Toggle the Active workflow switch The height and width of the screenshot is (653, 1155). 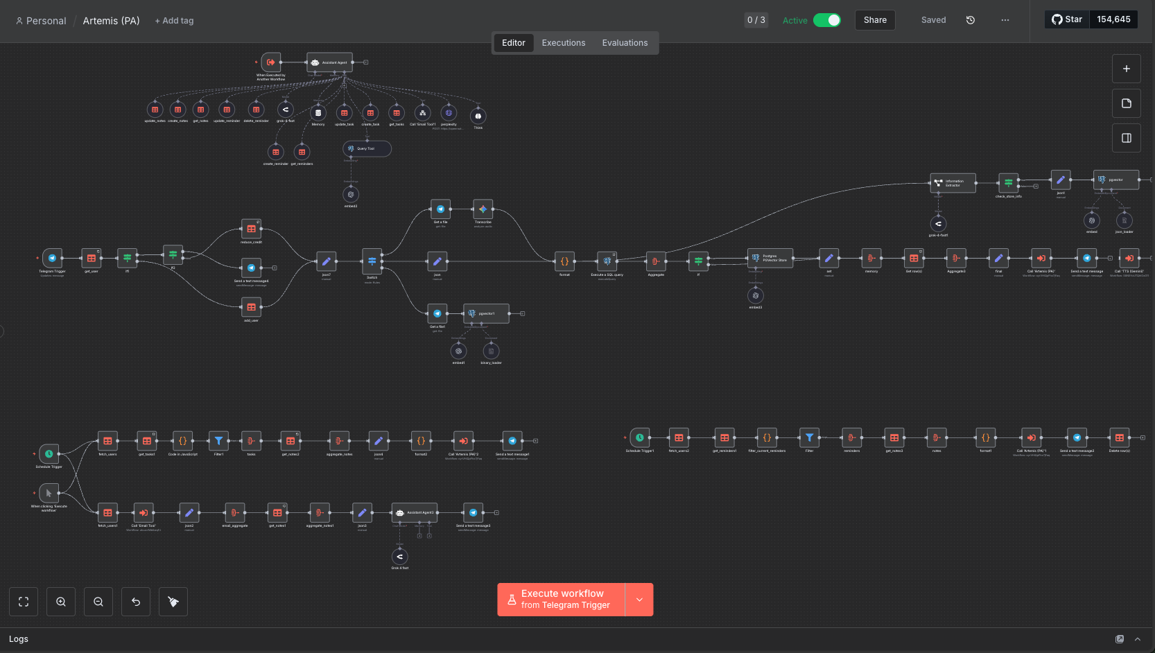coord(826,20)
